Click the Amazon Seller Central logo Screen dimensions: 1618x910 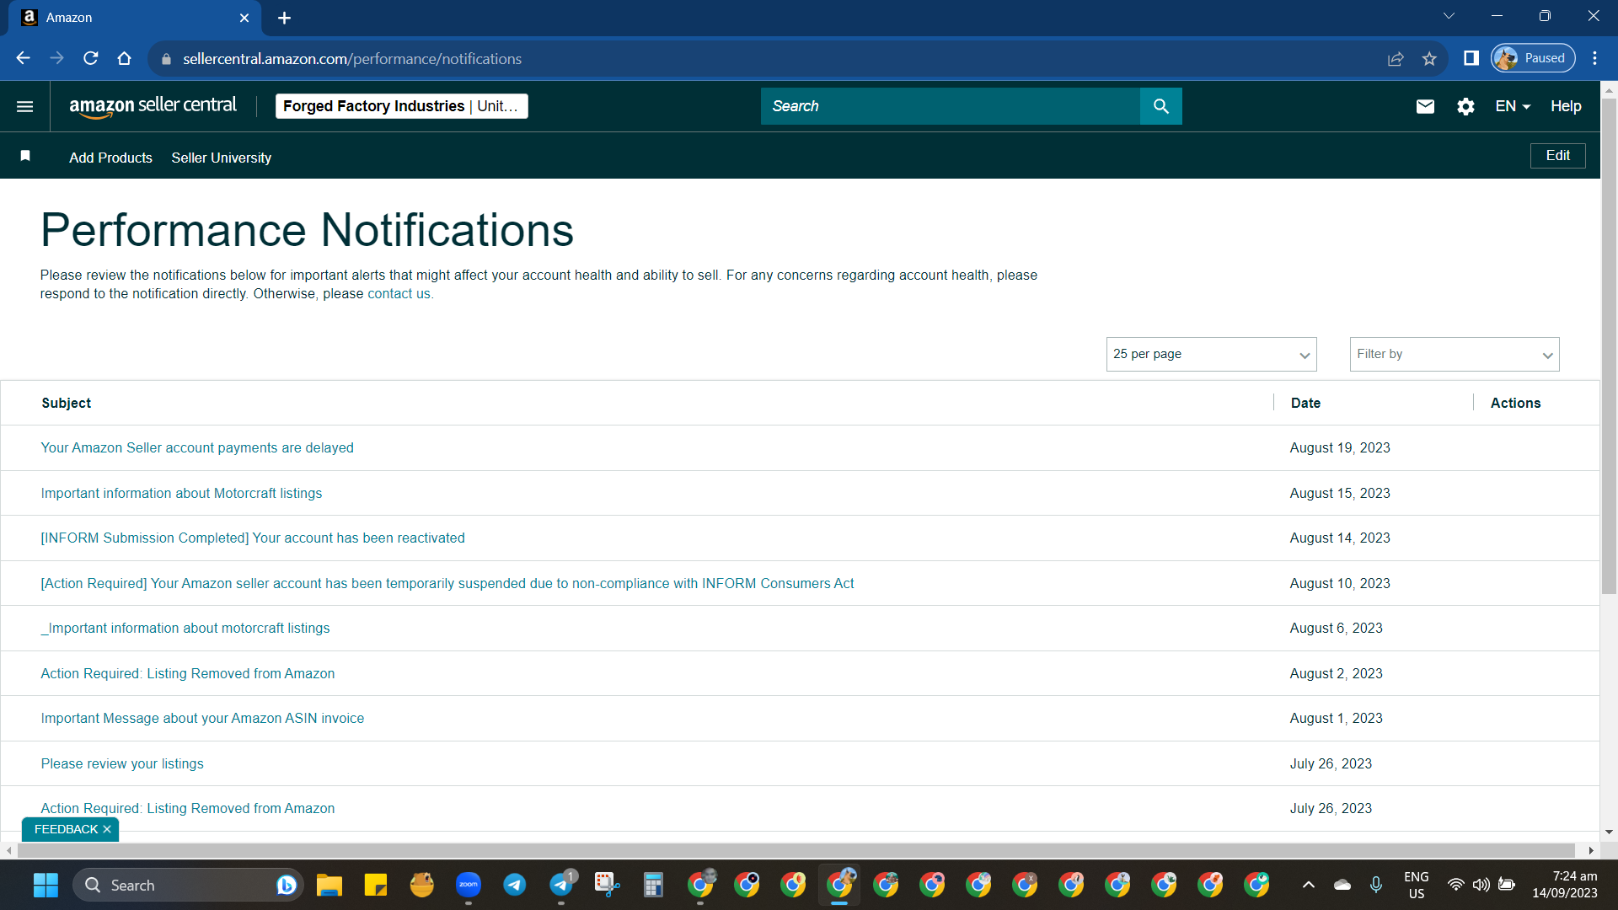tap(153, 106)
